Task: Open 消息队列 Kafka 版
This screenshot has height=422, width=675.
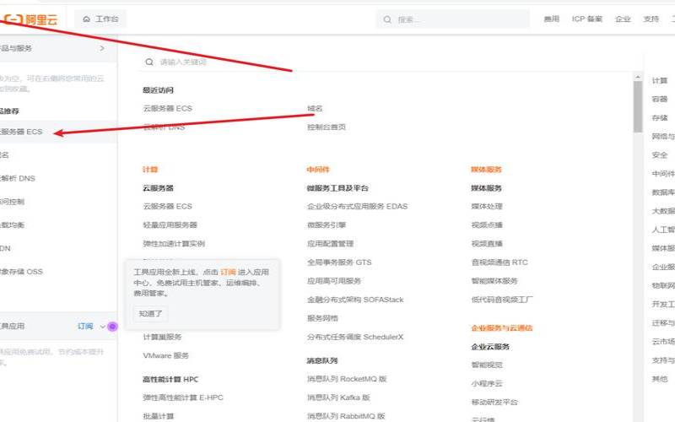Action: (338, 398)
